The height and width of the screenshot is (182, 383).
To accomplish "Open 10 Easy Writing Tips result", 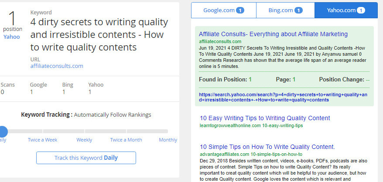I will coord(265,118).
